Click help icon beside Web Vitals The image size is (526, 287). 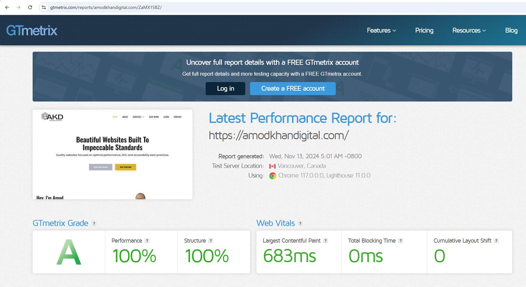point(300,223)
